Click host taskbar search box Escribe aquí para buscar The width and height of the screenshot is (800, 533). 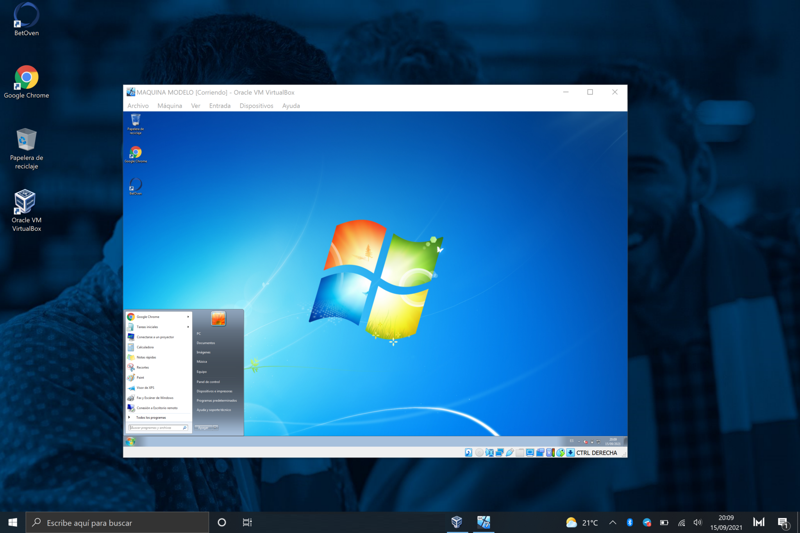point(117,522)
